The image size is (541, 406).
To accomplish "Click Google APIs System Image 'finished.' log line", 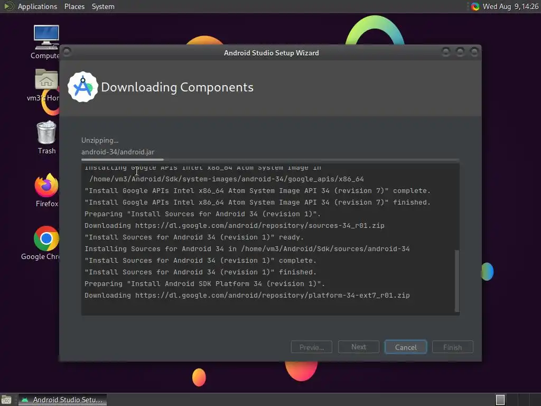I will pyautogui.click(x=257, y=202).
